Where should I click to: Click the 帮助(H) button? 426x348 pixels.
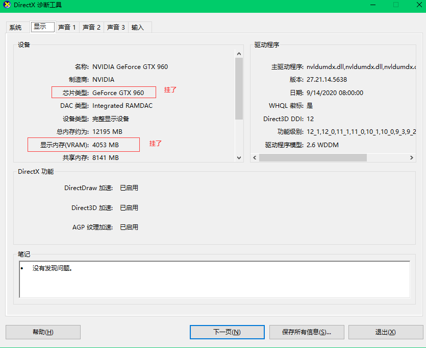pos(43,332)
